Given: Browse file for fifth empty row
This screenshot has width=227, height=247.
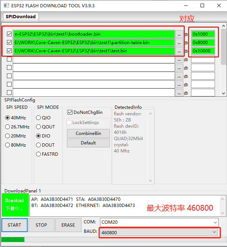Looking at the screenshot, I should tap(179, 68).
